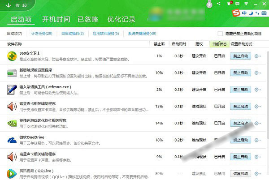This screenshot has width=269, height=180.
Task: Switch to the 开机时间 tab
Action: point(56,19)
